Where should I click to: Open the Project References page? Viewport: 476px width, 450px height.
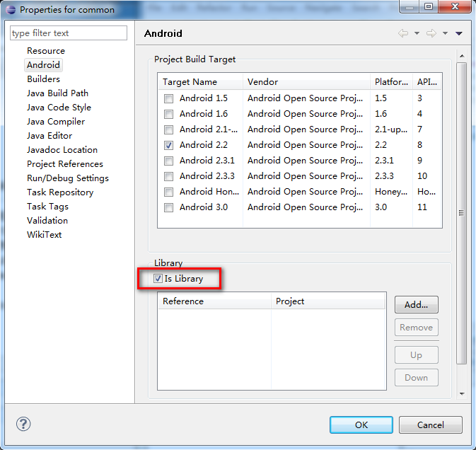pos(65,164)
